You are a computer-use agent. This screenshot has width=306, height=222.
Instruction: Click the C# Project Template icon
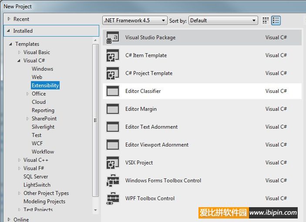tap(113, 73)
